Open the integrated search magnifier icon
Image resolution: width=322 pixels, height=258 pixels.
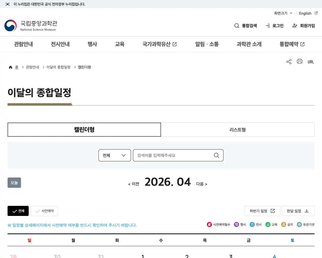(x=236, y=25)
